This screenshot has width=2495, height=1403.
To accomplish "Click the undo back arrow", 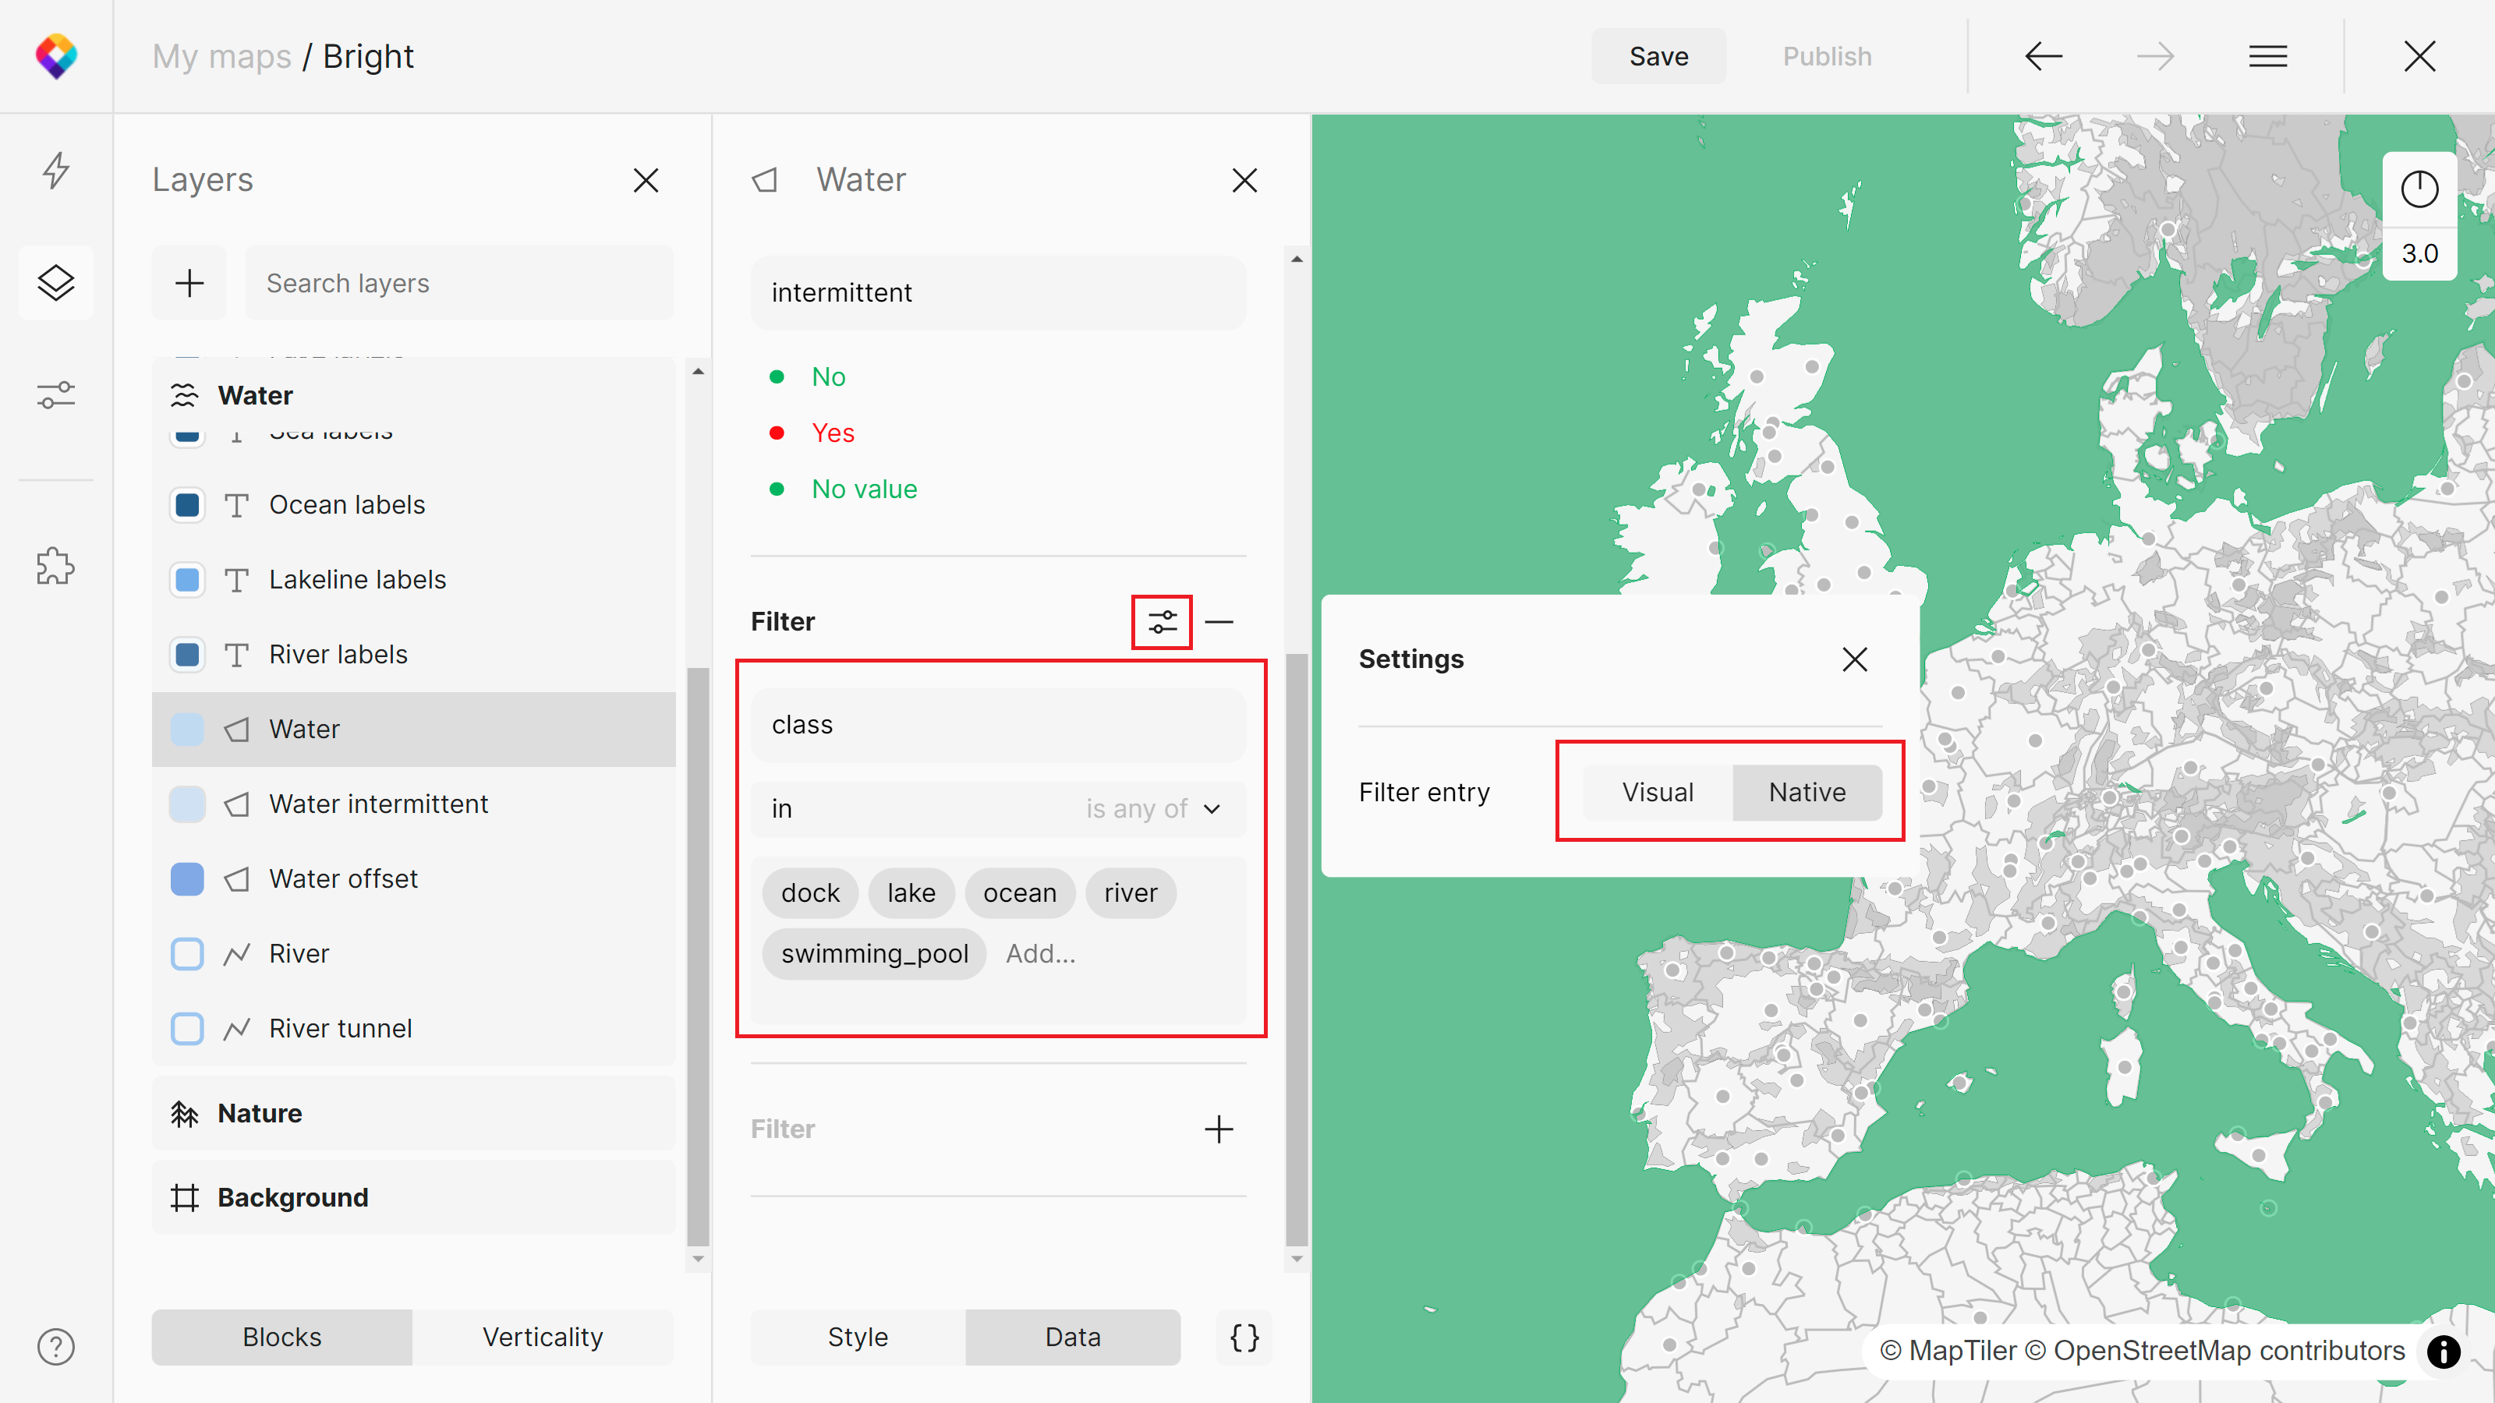I will (2043, 56).
